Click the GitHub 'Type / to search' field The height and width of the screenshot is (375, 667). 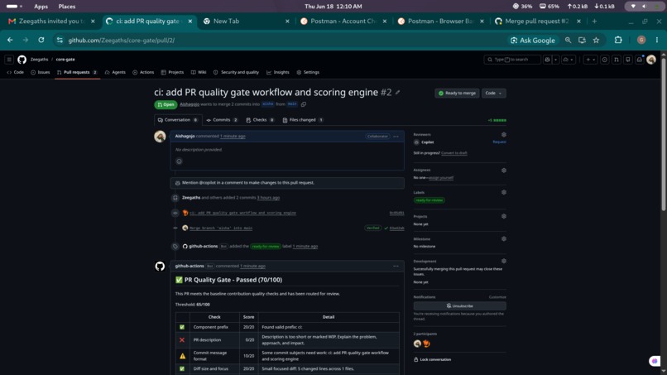click(x=512, y=60)
